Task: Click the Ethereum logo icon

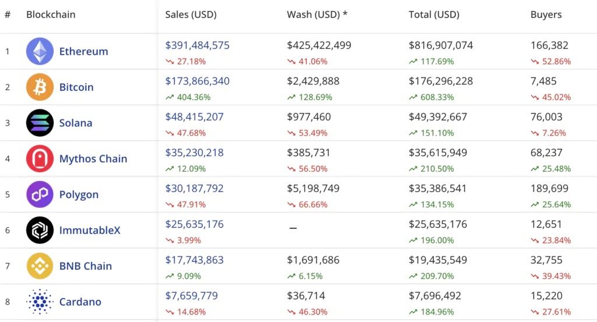Action: point(40,51)
